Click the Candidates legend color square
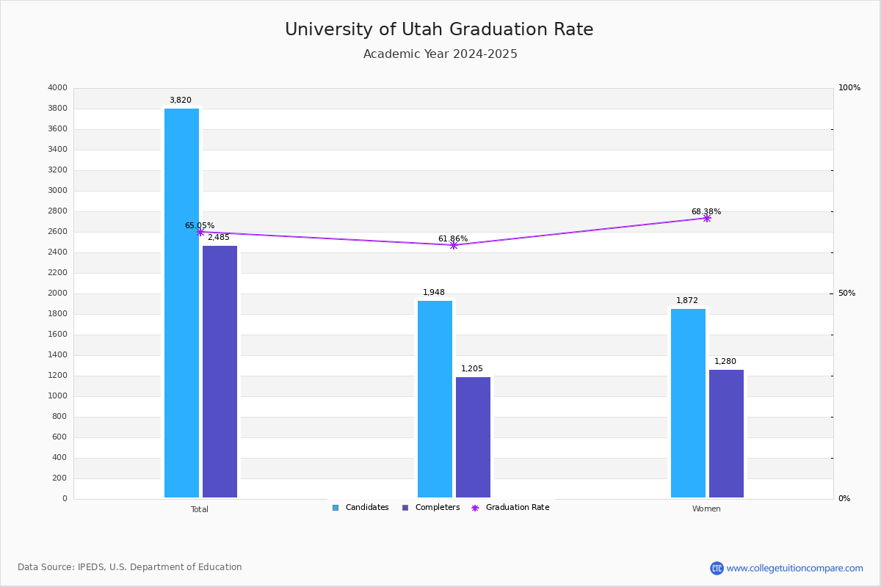Viewport: 881px width, 587px height. coord(336,508)
